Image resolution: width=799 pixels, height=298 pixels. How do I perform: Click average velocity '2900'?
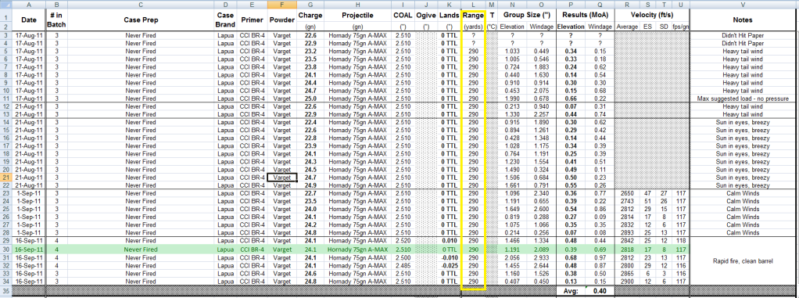[x=627, y=282]
